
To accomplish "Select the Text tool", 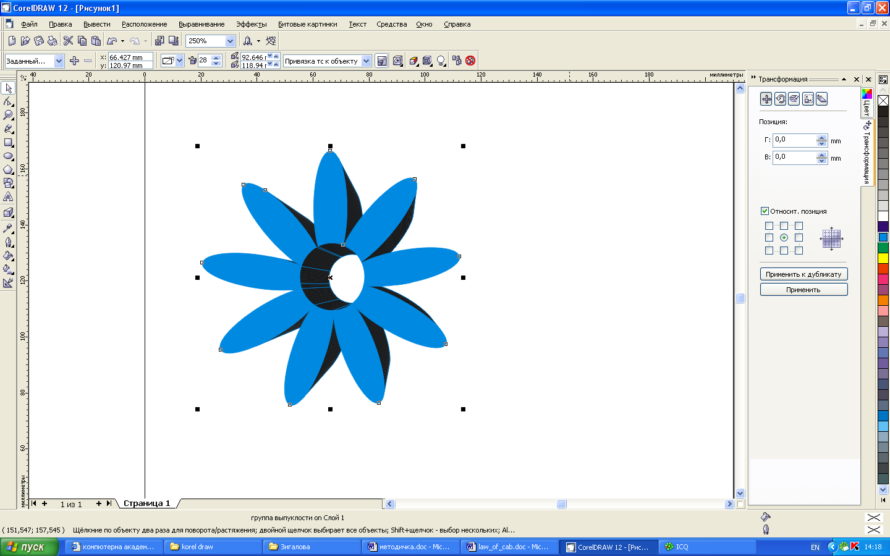I will tap(8, 196).
